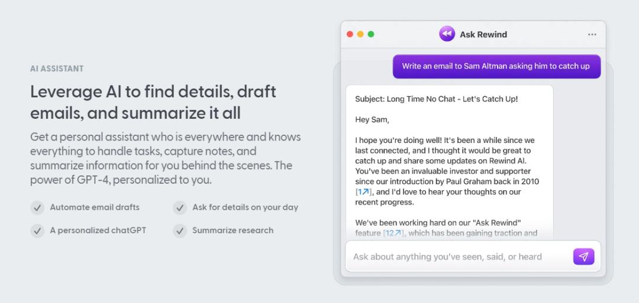Click the checkmark beside Summarize research
639x303 pixels.
tap(180, 230)
